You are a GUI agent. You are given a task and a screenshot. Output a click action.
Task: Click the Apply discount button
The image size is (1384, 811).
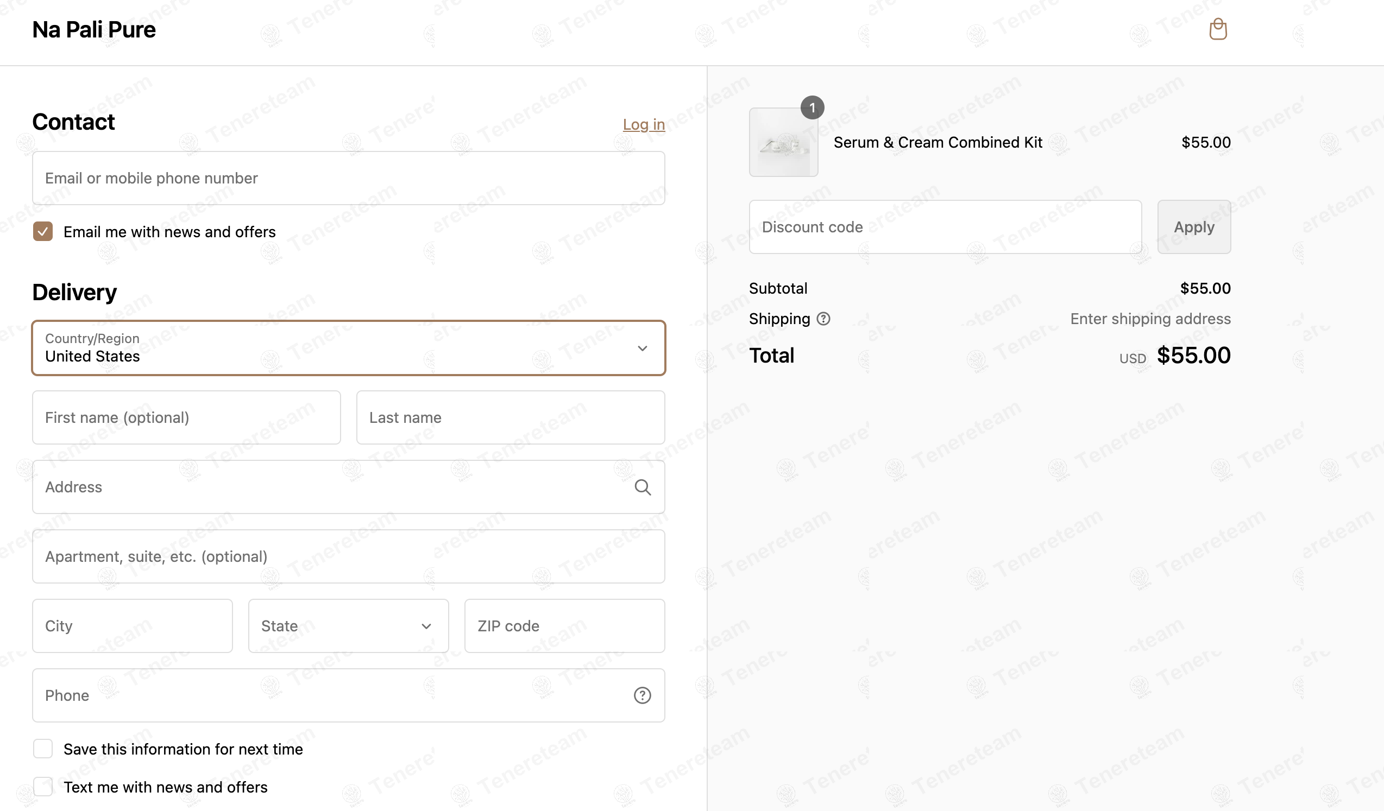[1194, 226]
